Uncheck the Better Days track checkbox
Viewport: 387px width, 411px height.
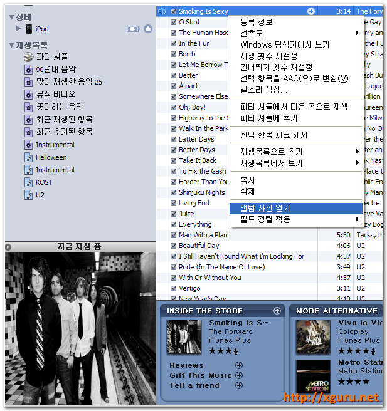[173, 150]
